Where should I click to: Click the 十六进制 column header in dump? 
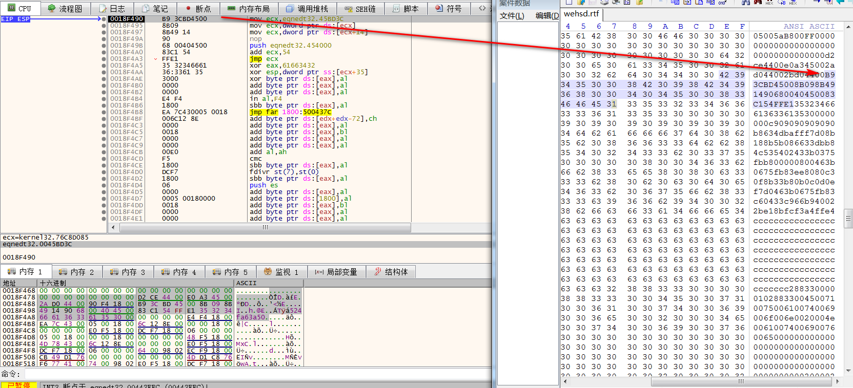136,283
